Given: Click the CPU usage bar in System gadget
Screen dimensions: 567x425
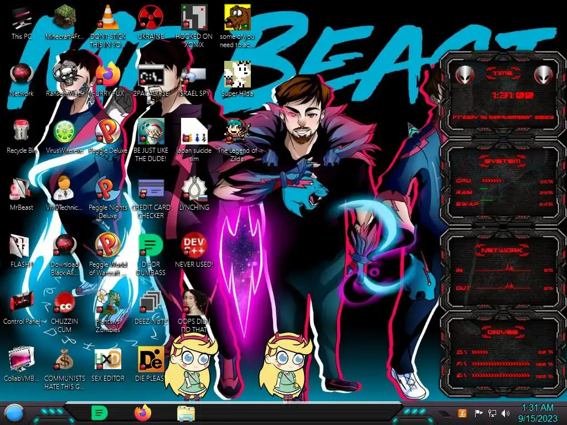Looking at the screenshot, I should (492, 181).
